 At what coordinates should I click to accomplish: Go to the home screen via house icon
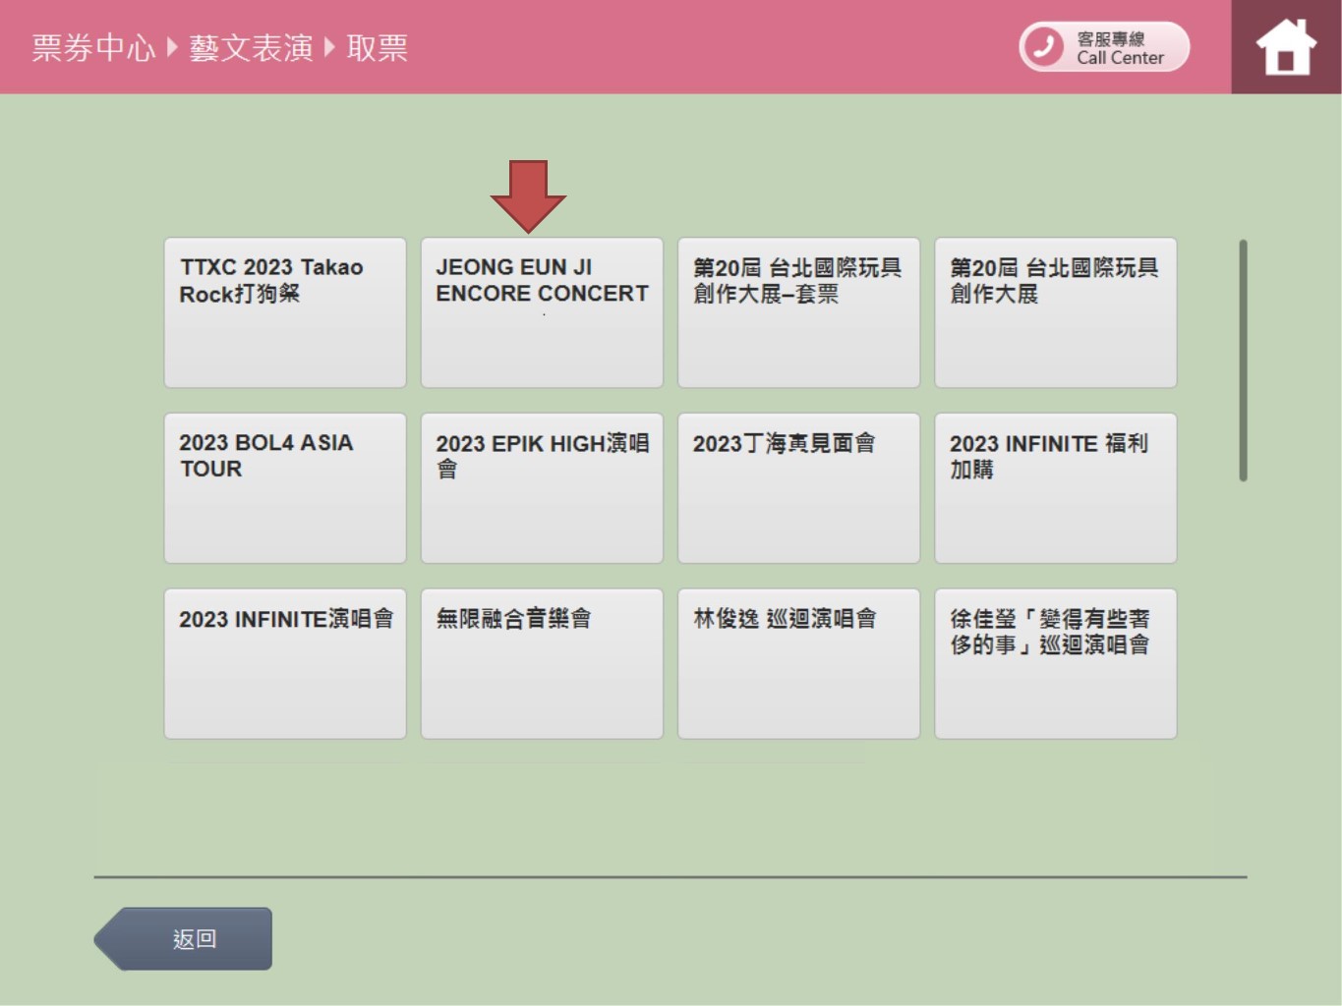[1286, 46]
